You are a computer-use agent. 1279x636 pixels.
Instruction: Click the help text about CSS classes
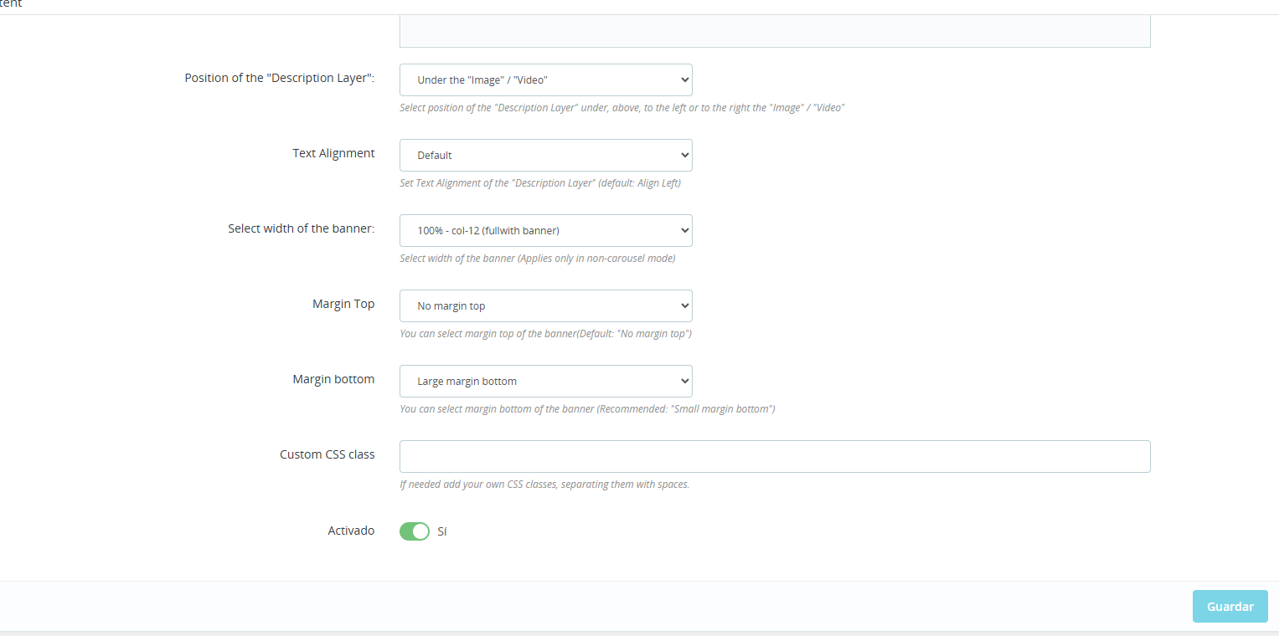click(x=544, y=485)
